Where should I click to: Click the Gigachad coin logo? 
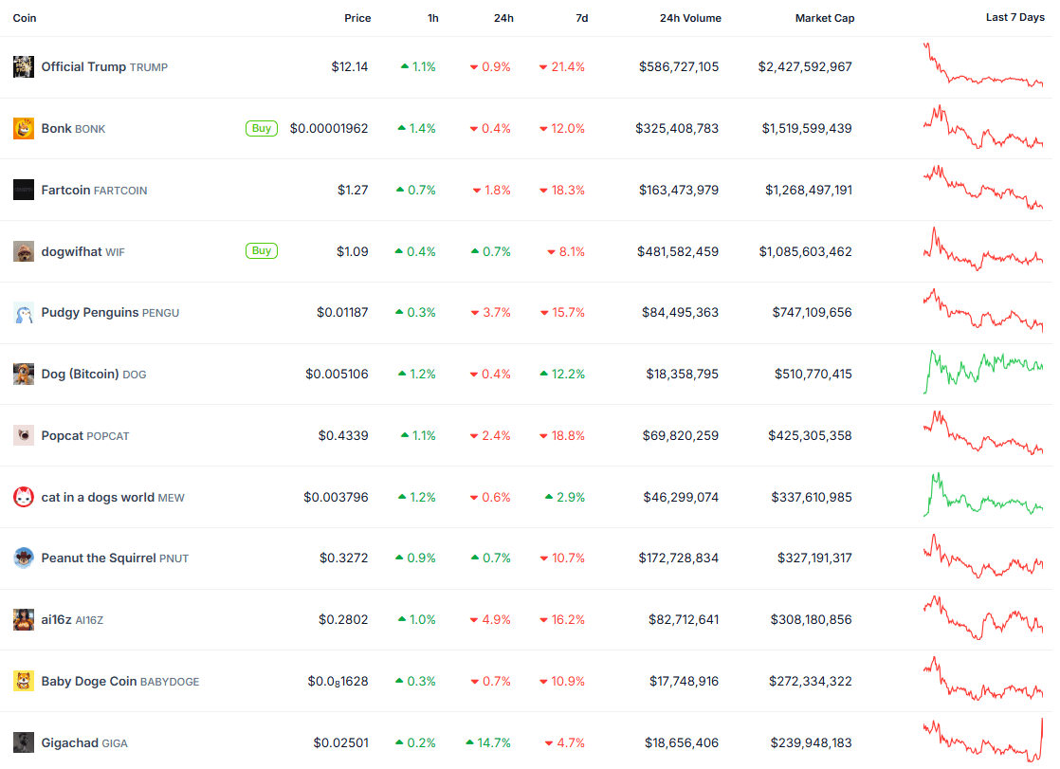tap(23, 742)
